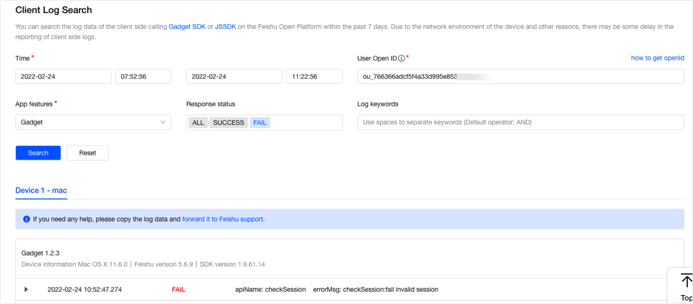Click the User Open ID info icon
The height and width of the screenshot is (304, 693).
click(x=401, y=58)
